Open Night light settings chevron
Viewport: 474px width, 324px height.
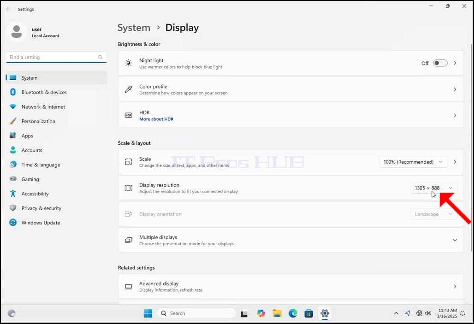tap(455, 63)
